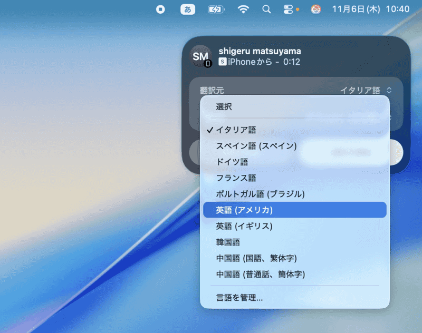The height and width of the screenshot is (333, 422).
Task: Click the red status icon in the menu bar
Action: [x=315, y=9]
